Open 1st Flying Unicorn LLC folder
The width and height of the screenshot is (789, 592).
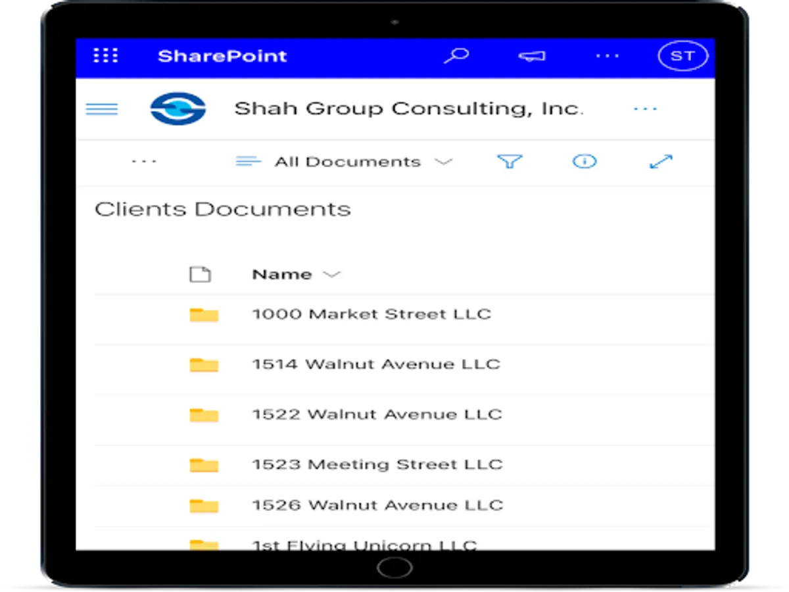365,545
